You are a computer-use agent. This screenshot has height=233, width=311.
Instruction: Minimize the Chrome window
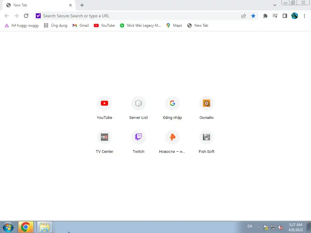(285, 3)
